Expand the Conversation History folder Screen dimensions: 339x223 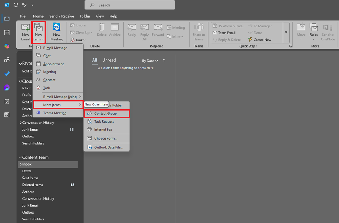coord(21,123)
